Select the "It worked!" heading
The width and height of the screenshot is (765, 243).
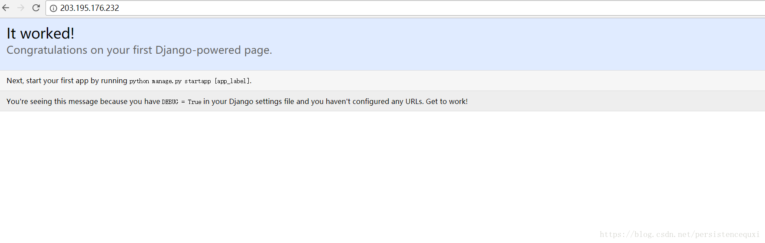pyautogui.click(x=40, y=33)
